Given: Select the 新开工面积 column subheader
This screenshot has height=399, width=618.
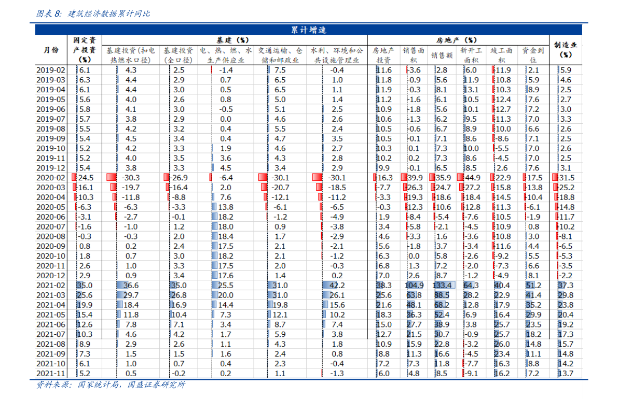Looking at the screenshot, I should [x=472, y=55].
